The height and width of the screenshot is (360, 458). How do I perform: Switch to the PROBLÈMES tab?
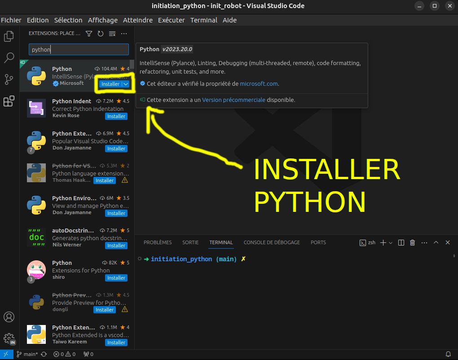point(158,243)
